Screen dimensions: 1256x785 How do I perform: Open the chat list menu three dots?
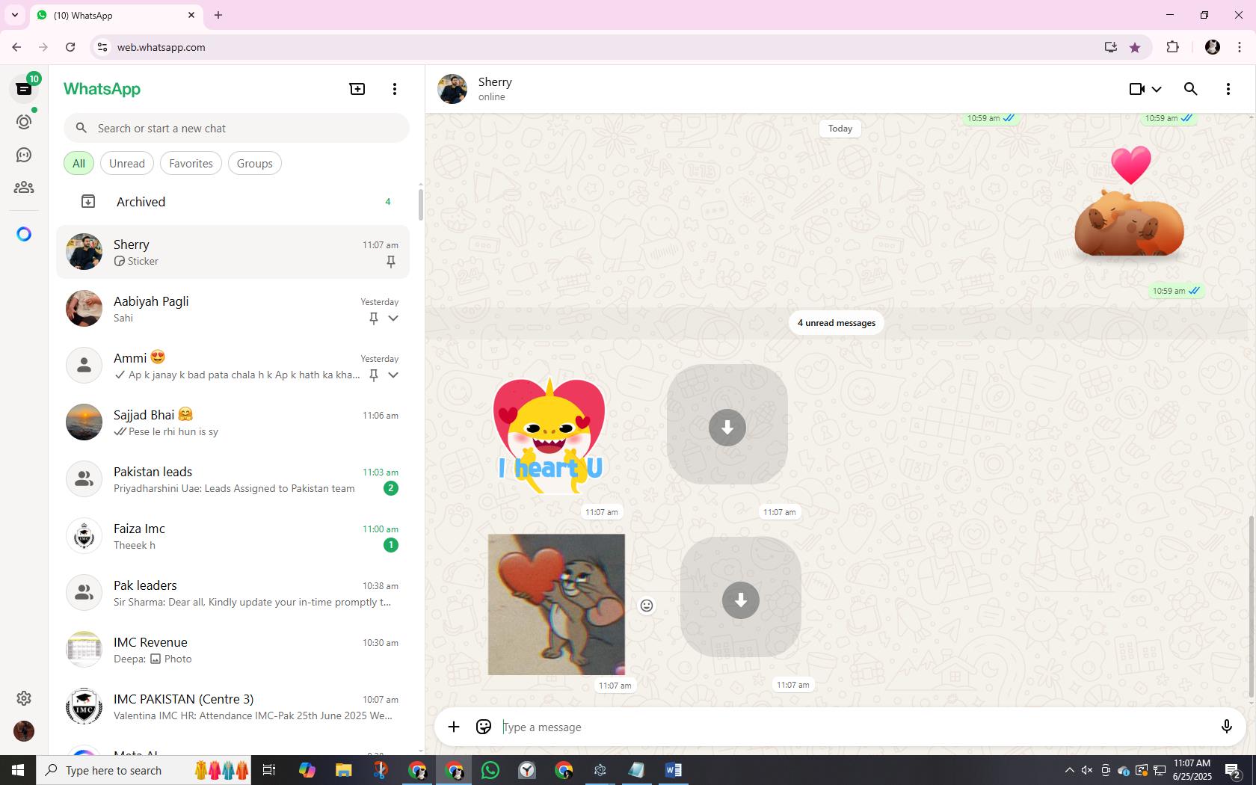(395, 89)
